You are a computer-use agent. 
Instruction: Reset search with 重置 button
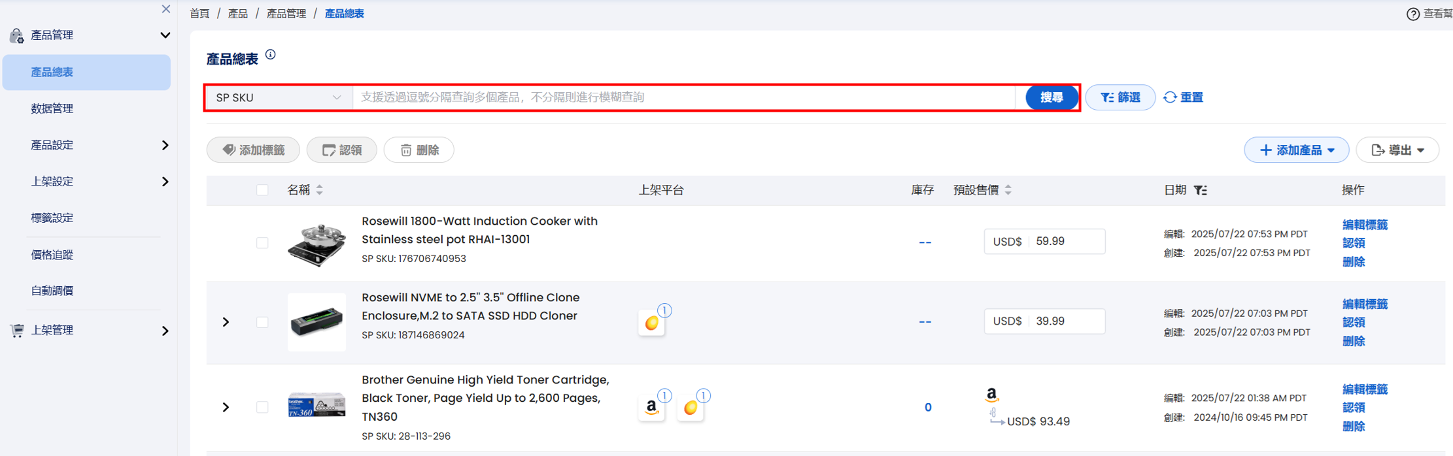click(x=1184, y=97)
